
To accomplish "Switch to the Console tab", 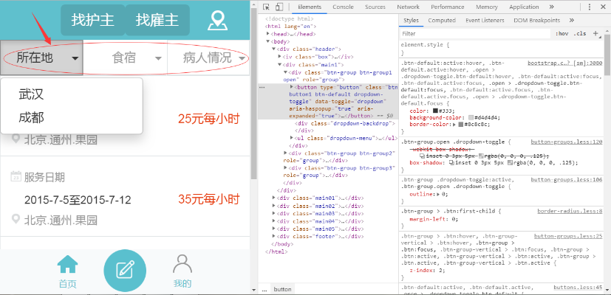I will tap(342, 7).
